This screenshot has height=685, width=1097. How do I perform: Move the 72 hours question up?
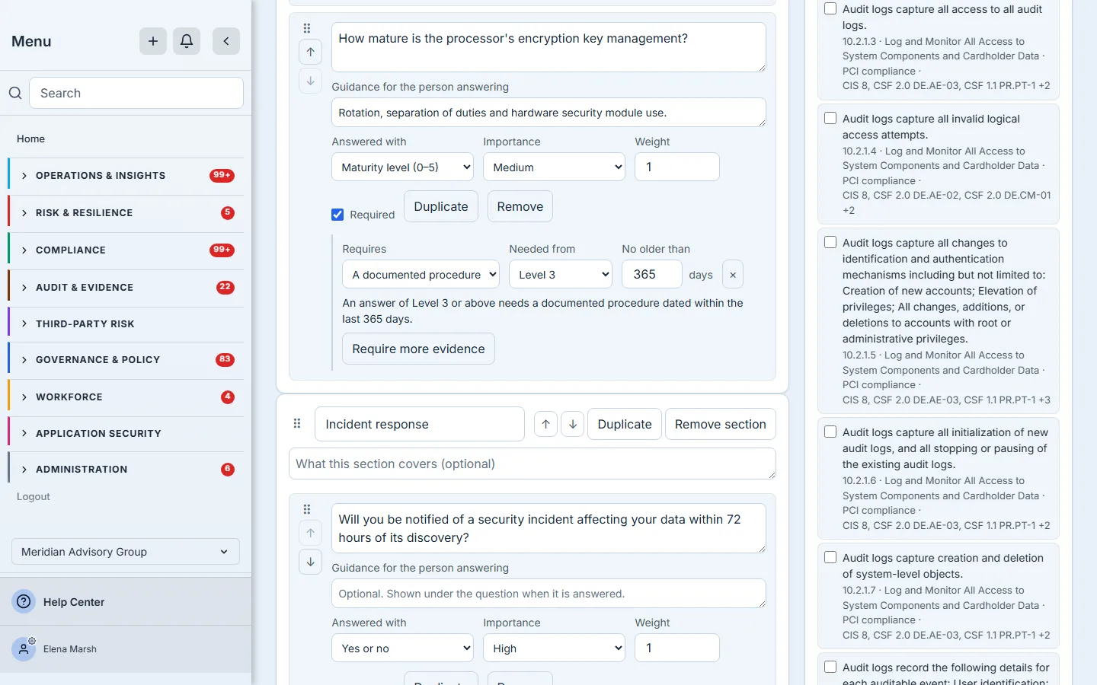(311, 533)
